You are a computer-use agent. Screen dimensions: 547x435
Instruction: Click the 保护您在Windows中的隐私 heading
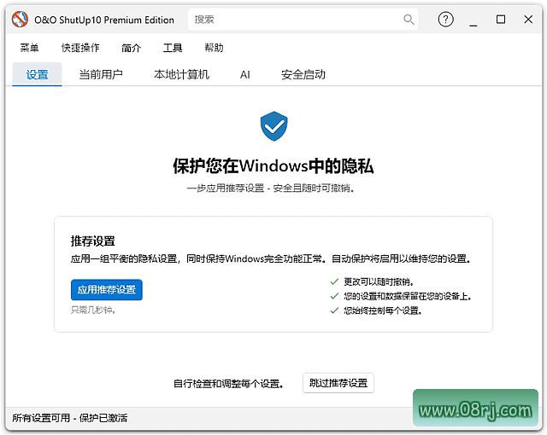click(x=273, y=165)
